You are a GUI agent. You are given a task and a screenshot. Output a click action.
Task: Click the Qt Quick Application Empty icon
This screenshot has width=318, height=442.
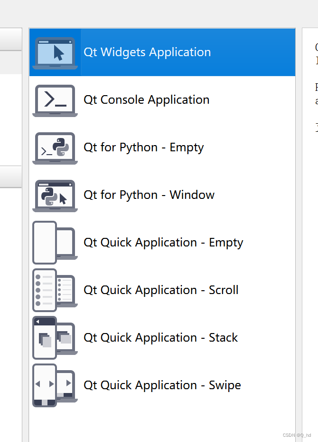coord(55,243)
